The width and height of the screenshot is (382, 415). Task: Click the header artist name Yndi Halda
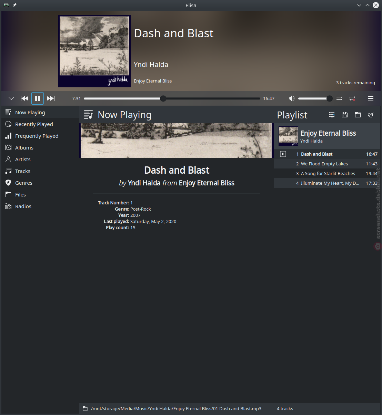(x=151, y=65)
